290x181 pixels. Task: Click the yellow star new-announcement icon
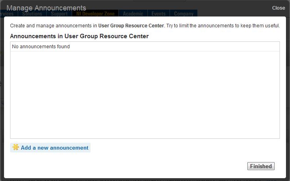point(16,147)
